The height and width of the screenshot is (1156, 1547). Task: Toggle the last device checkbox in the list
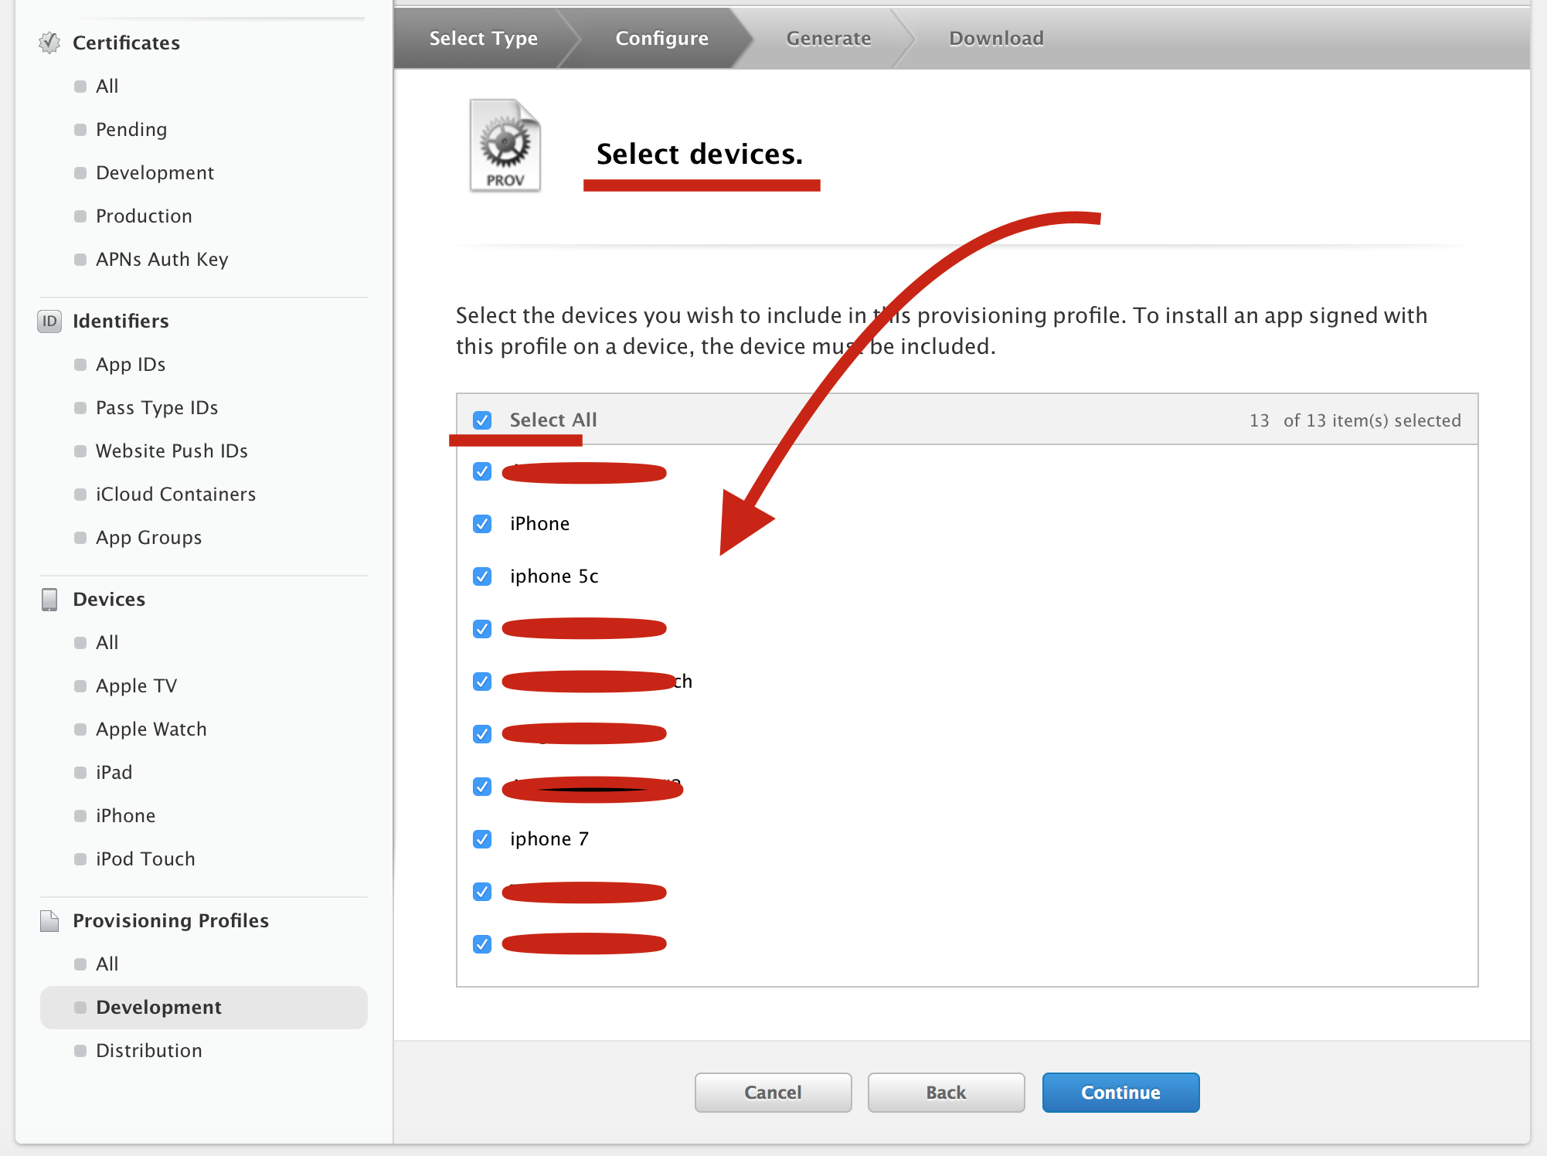(x=482, y=944)
